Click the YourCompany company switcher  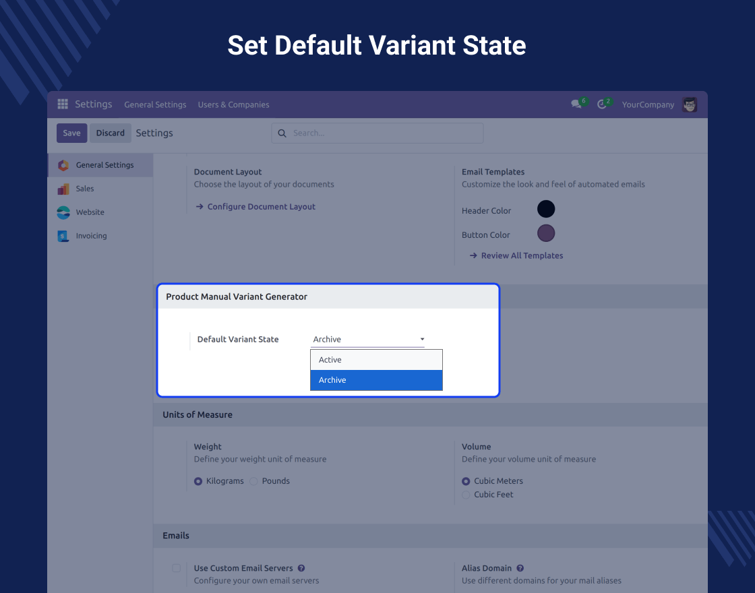tap(648, 104)
